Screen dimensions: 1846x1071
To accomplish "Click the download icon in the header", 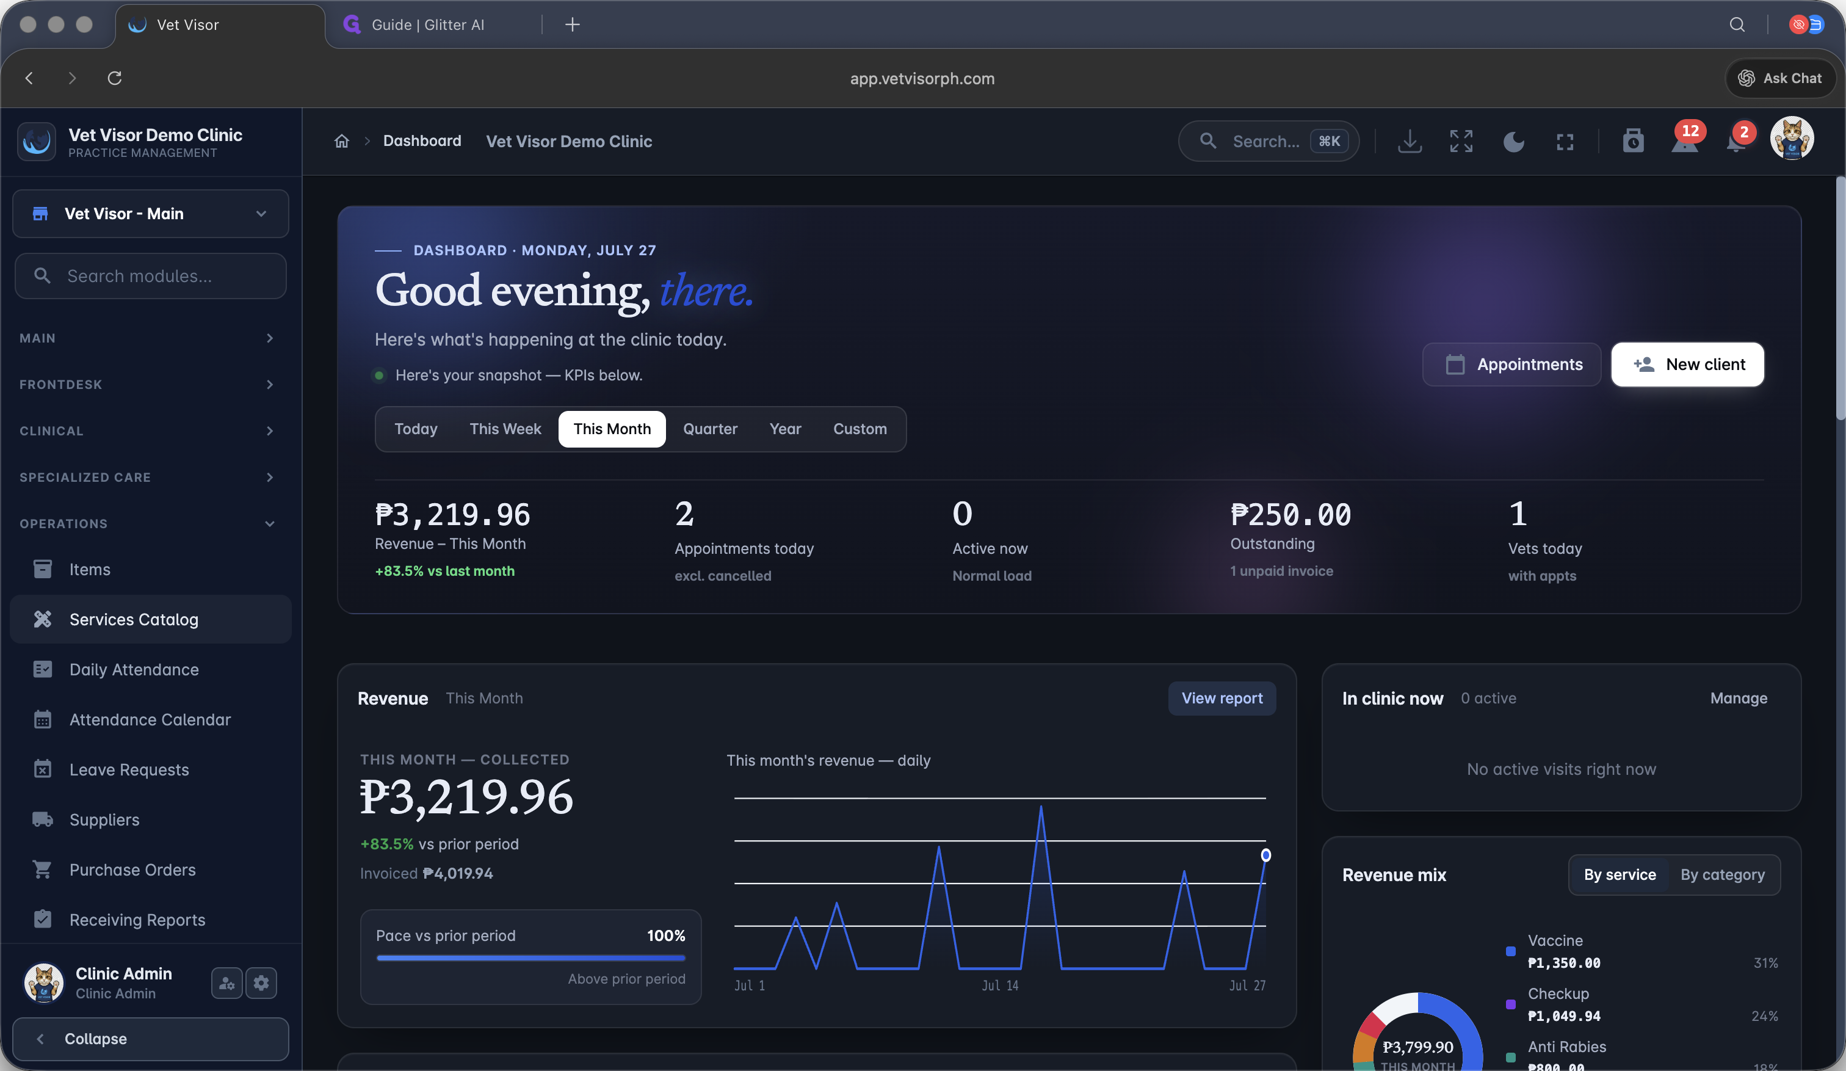I will coord(1410,142).
